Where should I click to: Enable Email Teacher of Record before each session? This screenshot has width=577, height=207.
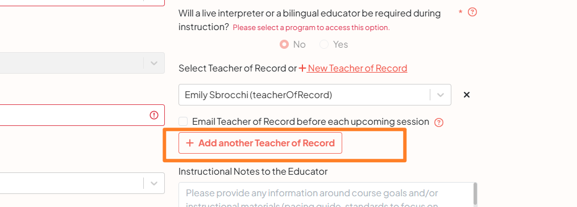point(183,121)
